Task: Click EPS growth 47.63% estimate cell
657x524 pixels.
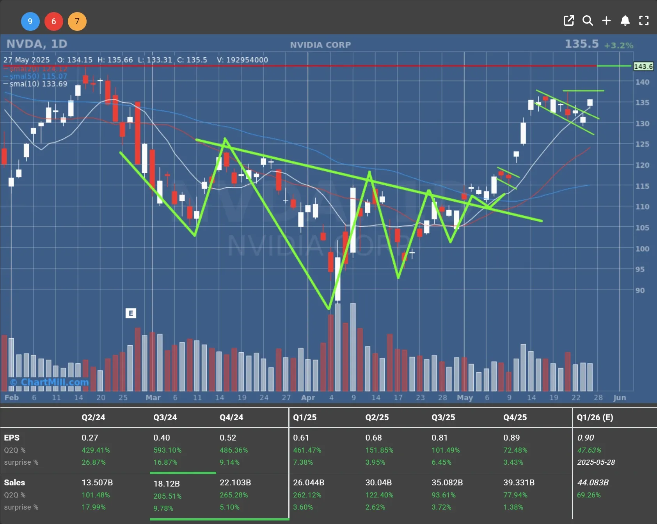Action: [589, 450]
